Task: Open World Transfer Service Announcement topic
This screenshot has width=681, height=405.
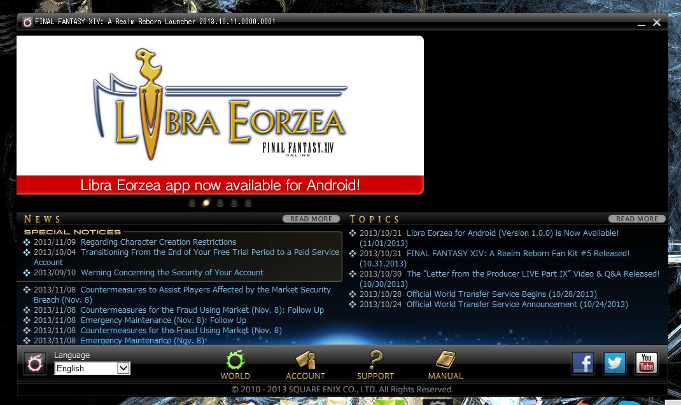Action: pyautogui.click(x=517, y=305)
